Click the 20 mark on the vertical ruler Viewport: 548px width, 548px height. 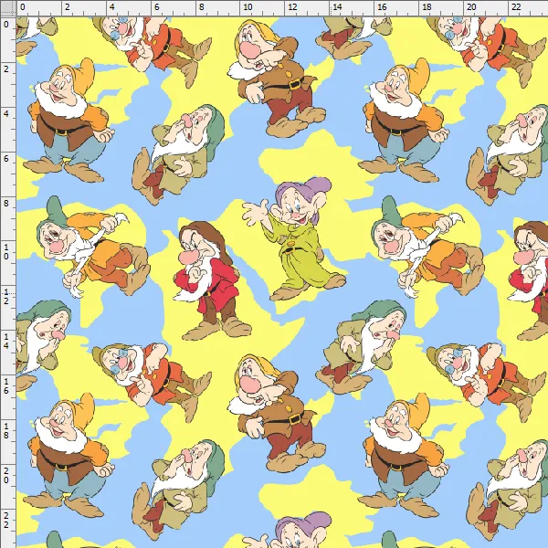click(x=6, y=475)
